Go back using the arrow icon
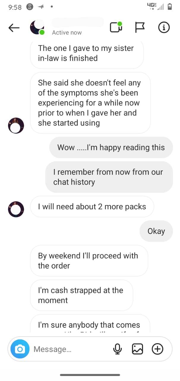This screenshot has height=381, width=180. 14,28
